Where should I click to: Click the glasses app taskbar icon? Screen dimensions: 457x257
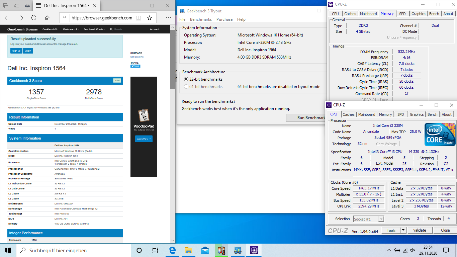[x=238, y=250]
